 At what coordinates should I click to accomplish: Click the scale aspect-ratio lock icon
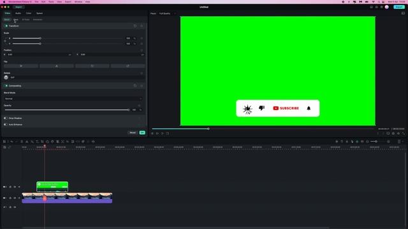(5, 41)
